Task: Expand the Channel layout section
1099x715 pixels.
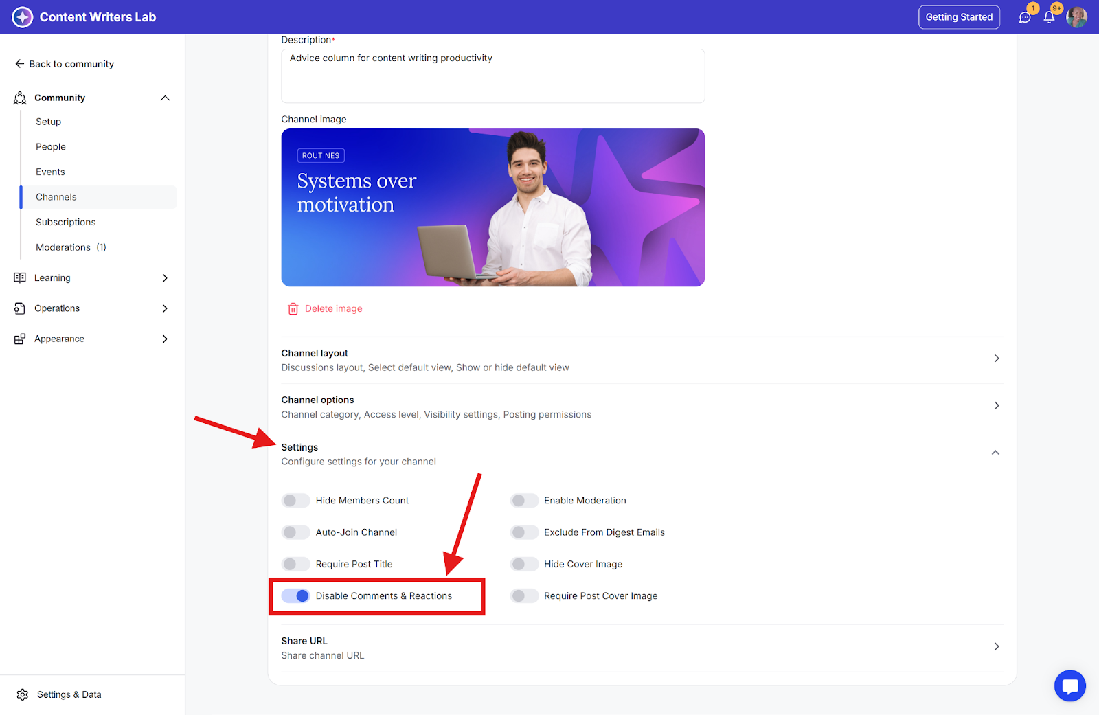Action: 642,361
